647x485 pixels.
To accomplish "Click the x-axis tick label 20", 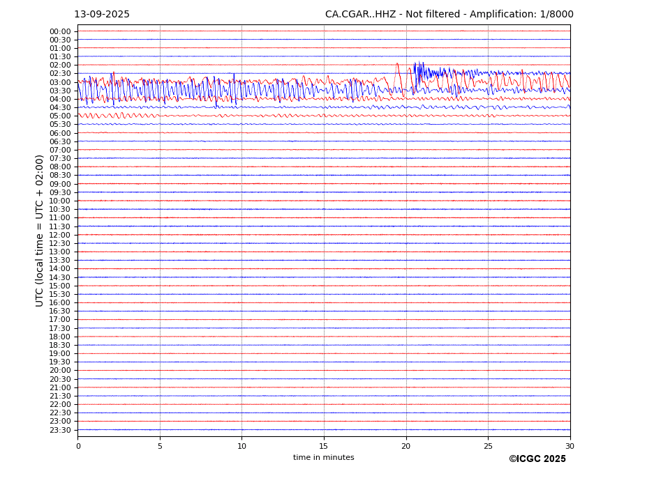I will (x=406, y=446).
